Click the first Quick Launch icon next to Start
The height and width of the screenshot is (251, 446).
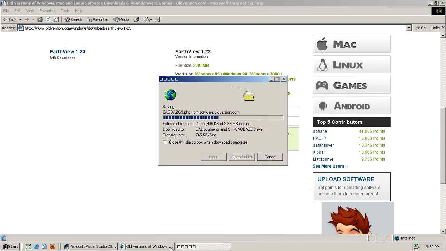pyautogui.click(x=28, y=246)
